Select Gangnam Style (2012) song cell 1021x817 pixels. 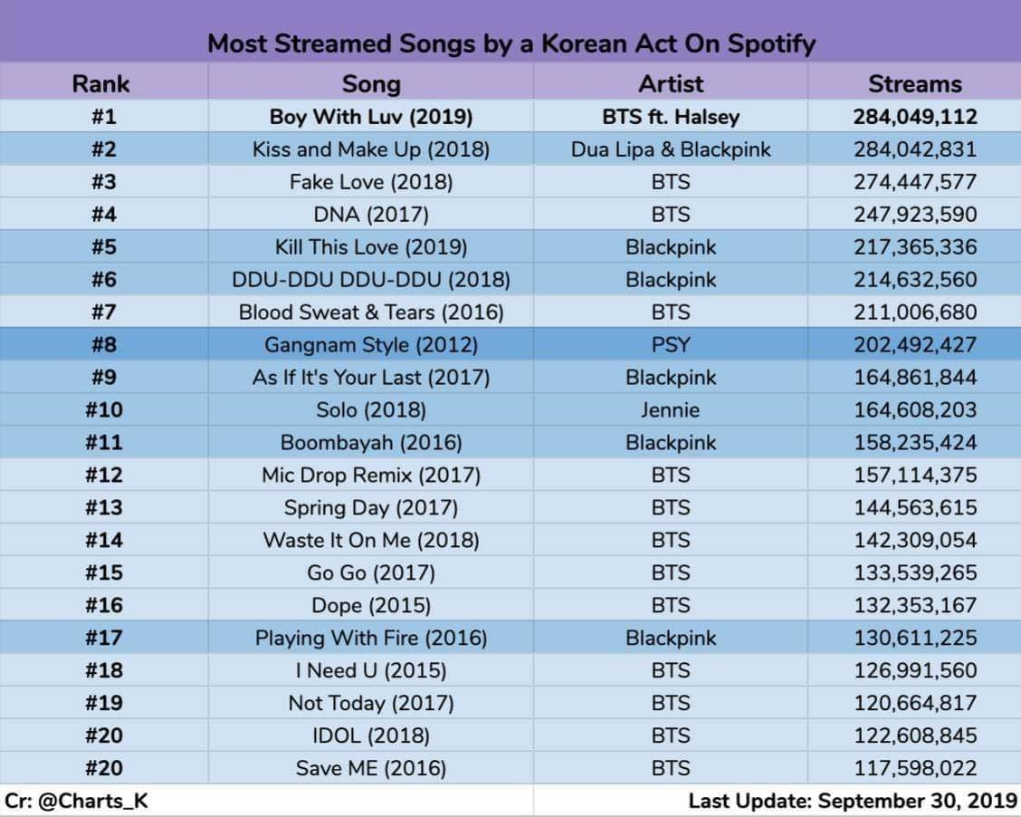coord(371,345)
